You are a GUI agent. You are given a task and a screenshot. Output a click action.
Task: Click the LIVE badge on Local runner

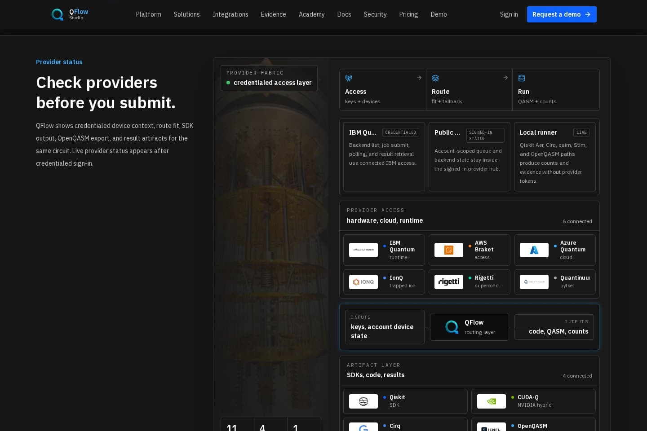[581, 132]
